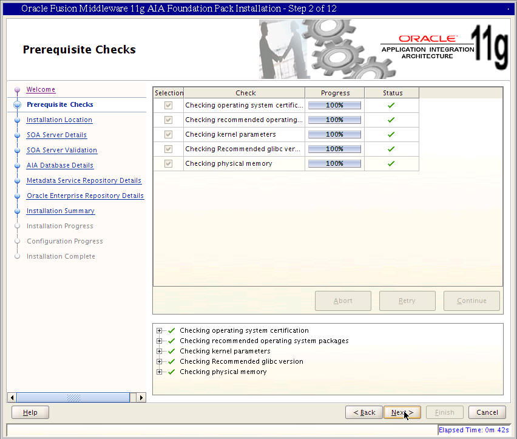
Task: Expand Checking recommended operating system packages node
Action: pos(159,341)
